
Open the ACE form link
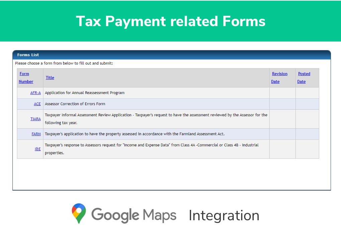point(37,104)
